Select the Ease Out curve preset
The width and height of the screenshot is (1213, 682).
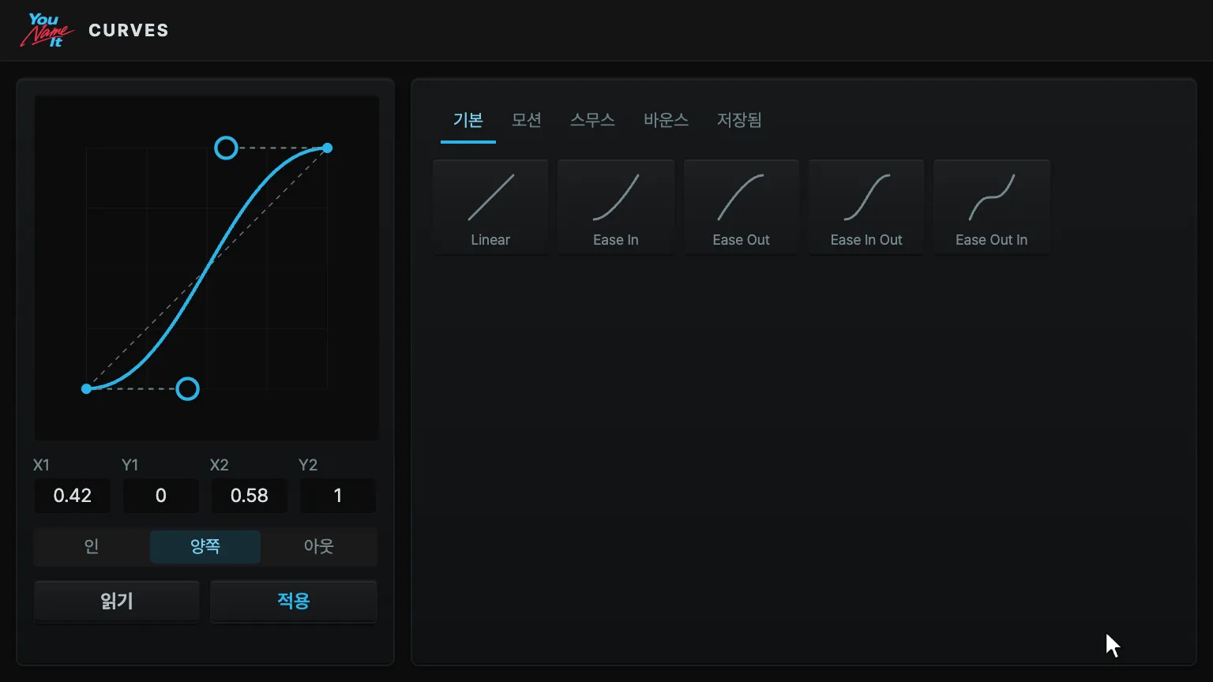[741, 208]
